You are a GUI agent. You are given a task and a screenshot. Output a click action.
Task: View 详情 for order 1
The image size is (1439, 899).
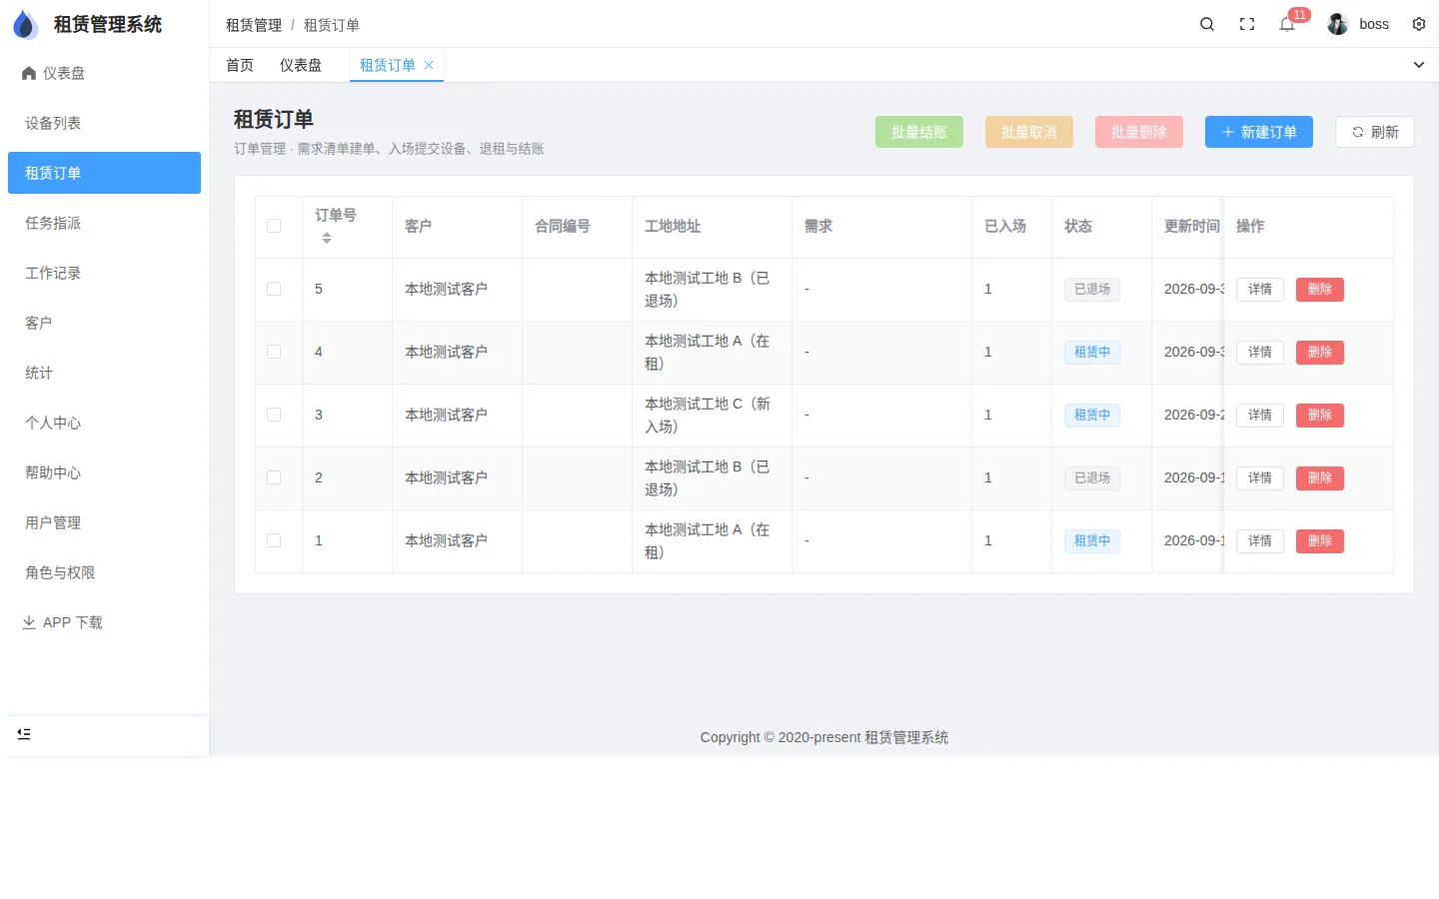pos(1260,540)
